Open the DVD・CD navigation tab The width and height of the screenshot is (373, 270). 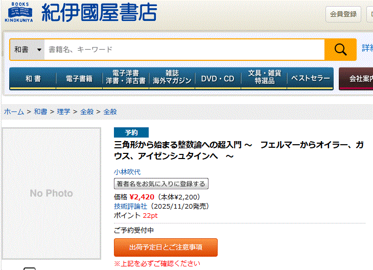tap(218, 79)
